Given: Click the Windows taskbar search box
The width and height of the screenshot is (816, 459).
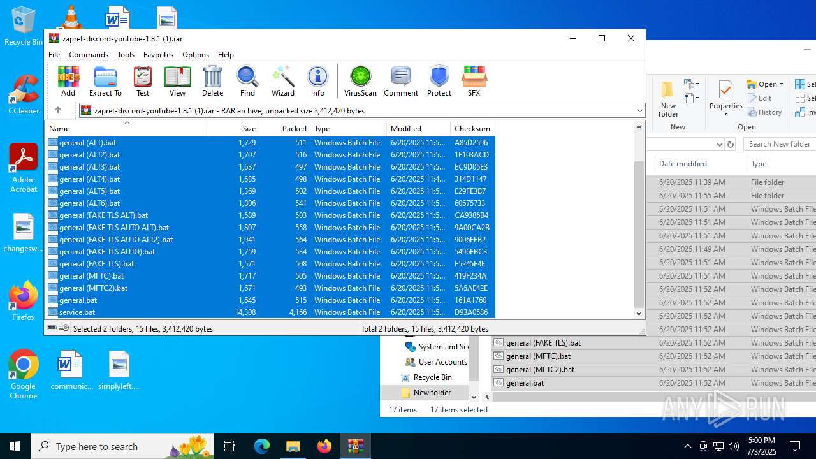Looking at the screenshot, I should pyautogui.click(x=123, y=446).
